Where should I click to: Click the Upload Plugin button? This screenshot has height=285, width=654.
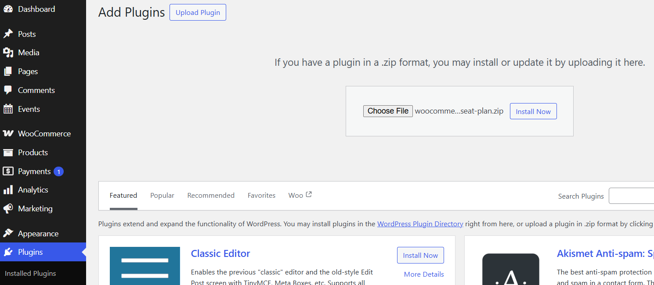[x=198, y=12]
